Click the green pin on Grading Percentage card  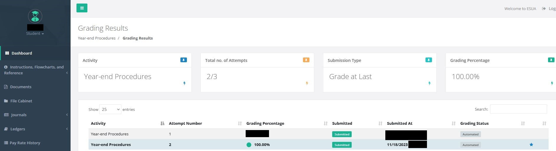[551, 60]
